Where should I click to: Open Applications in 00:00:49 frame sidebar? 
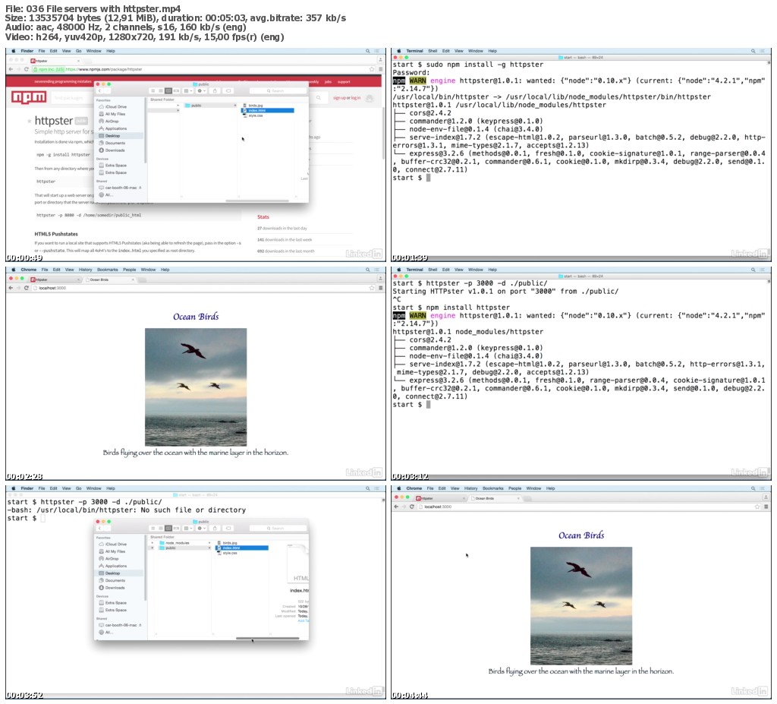[113, 128]
